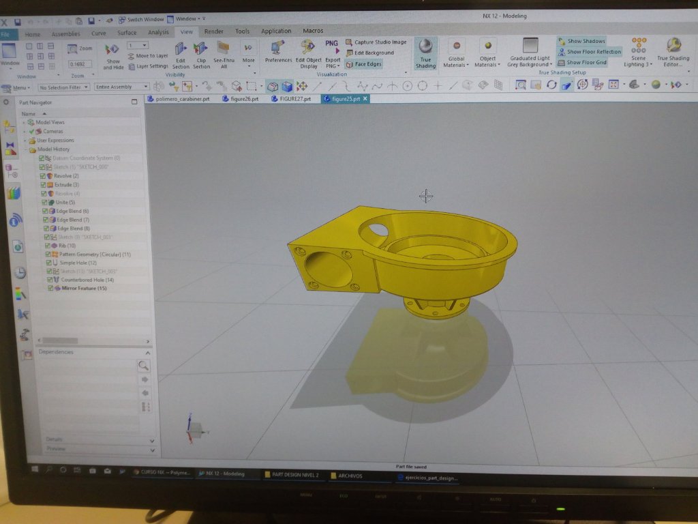Click the Show and Hide icon

113,57
